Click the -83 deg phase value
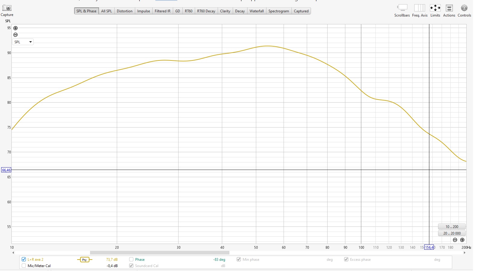The height and width of the screenshot is (271, 479). (x=219, y=260)
